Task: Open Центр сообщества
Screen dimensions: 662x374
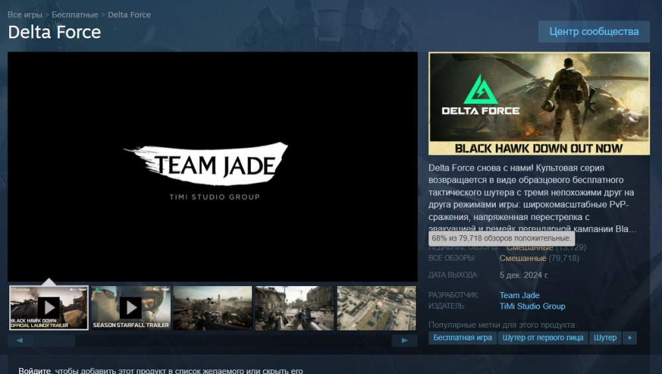Action: pyautogui.click(x=594, y=32)
